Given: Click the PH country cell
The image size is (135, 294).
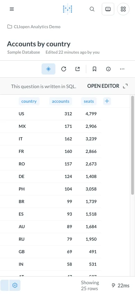Looking at the screenshot, I should (21, 189).
